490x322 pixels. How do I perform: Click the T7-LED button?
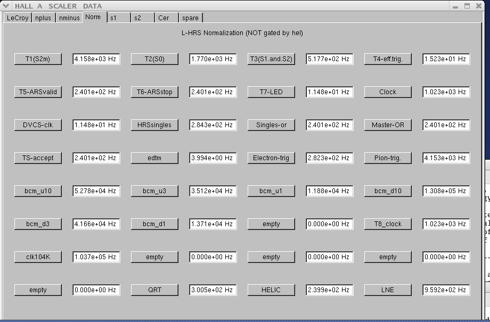271,92
